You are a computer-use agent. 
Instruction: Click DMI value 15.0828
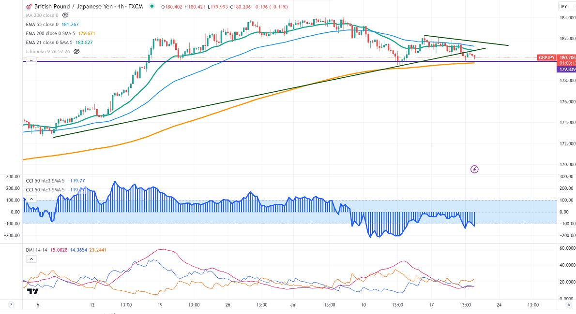(59, 250)
